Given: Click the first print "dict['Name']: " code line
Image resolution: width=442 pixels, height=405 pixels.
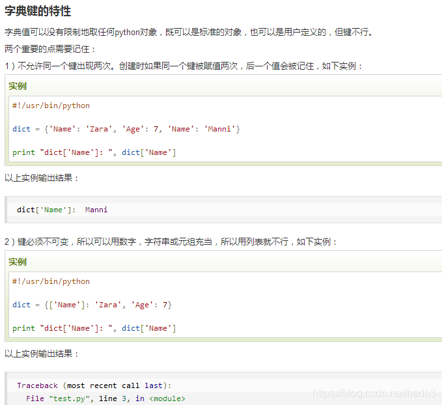Looking at the screenshot, I should click(94, 152).
